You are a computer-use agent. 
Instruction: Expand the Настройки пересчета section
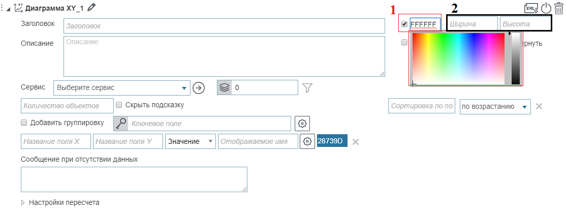23,202
